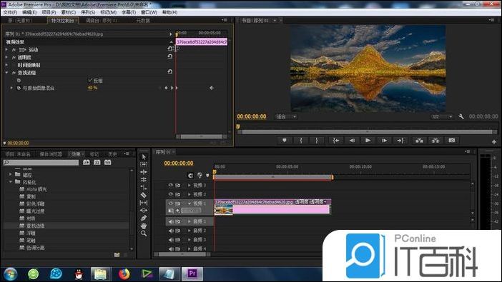Expand the Time Remapping properties

6,65
